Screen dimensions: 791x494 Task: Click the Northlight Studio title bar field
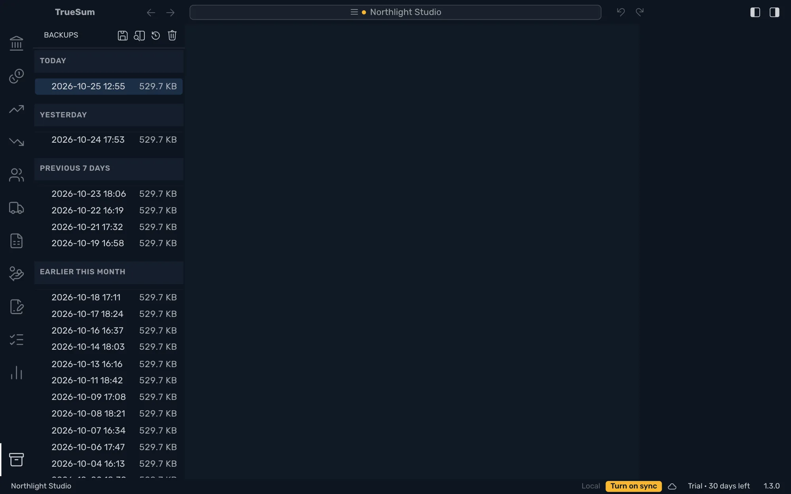(x=395, y=12)
